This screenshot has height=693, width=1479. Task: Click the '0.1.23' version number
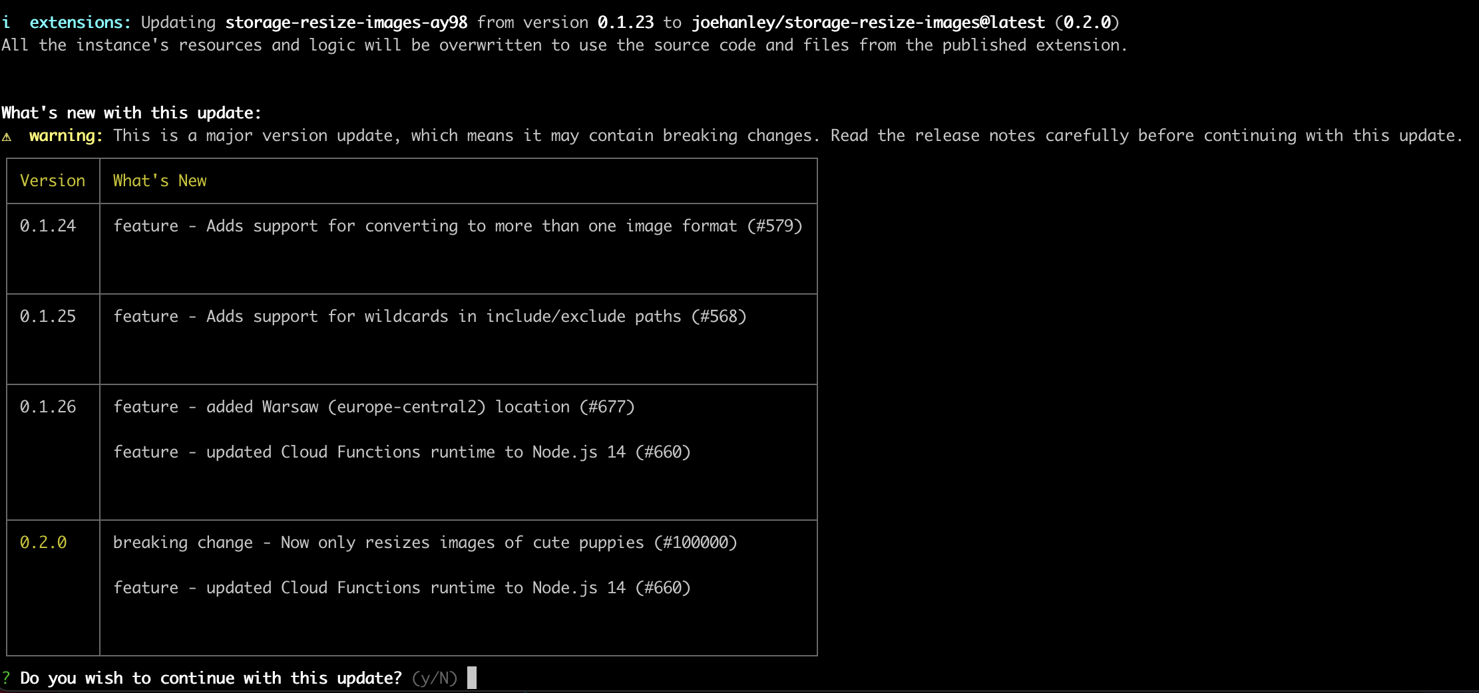click(626, 23)
